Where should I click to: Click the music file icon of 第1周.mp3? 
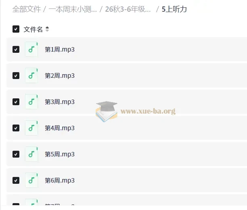(x=31, y=49)
